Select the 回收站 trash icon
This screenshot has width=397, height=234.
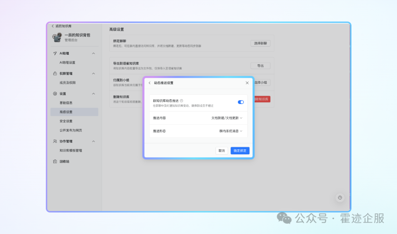tap(55, 161)
